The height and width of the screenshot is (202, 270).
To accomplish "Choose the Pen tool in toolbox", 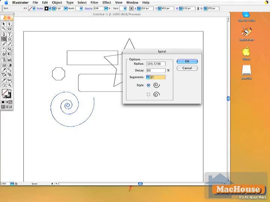I will point(4,34).
